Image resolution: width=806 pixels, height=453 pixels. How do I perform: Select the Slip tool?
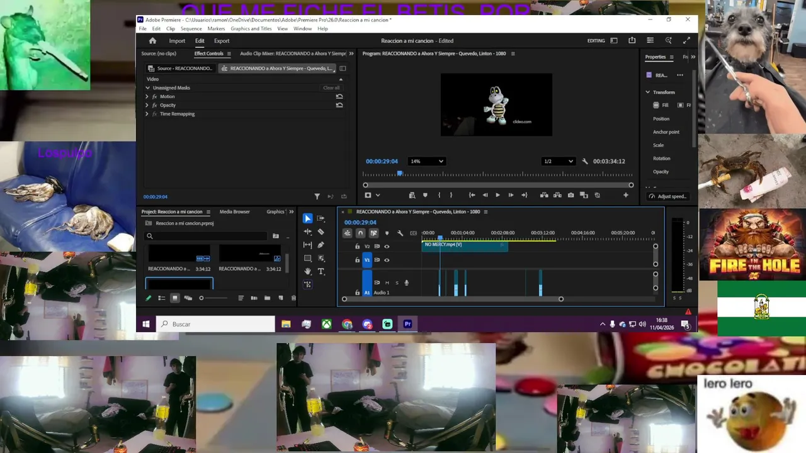pos(307,245)
